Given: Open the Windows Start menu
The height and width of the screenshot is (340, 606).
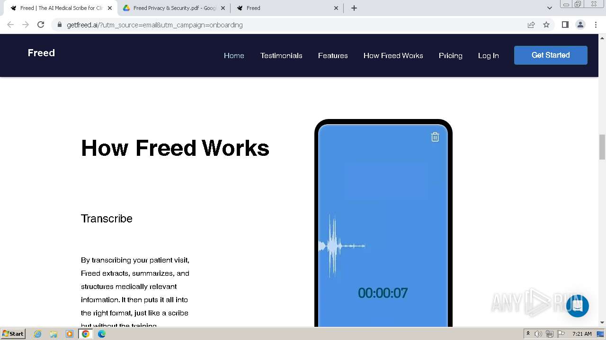Looking at the screenshot, I should point(13,334).
